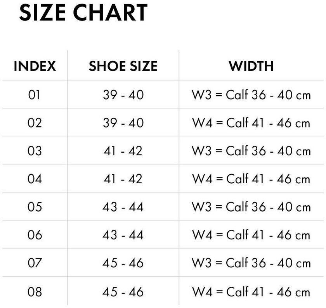
Task: Select shoe size 43 - 44 in row 05
Action: pos(123,207)
